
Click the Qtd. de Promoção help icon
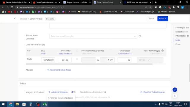(x=162, y=51)
